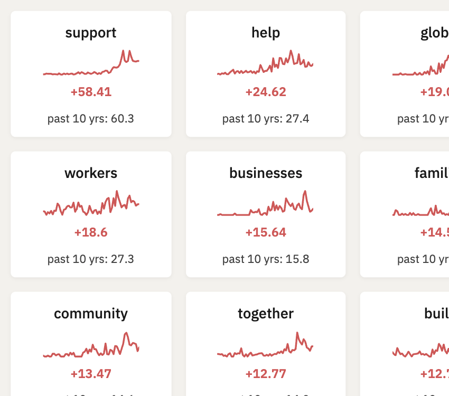Click the "support" card title
The height and width of the screenshot is (396, 449).
coord(91,33)
